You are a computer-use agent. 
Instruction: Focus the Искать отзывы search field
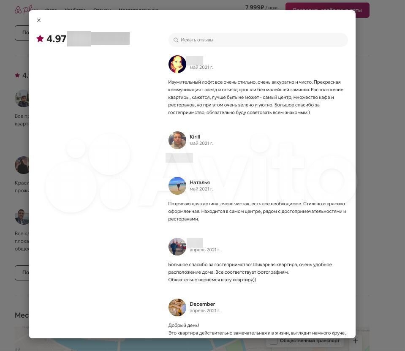click(x=258, y=40)
